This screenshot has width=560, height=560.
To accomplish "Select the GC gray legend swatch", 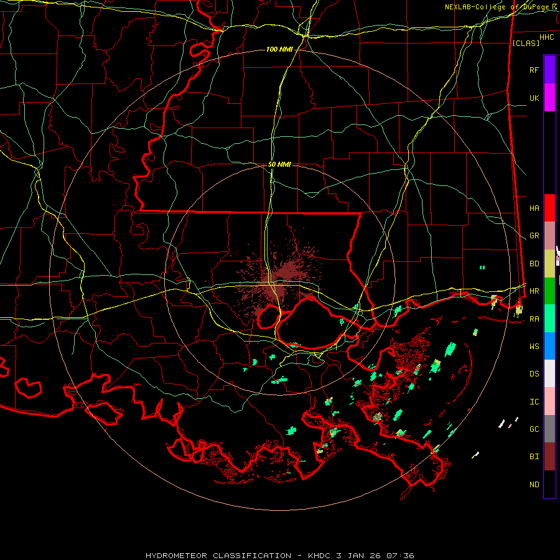I will coord(549,429).
